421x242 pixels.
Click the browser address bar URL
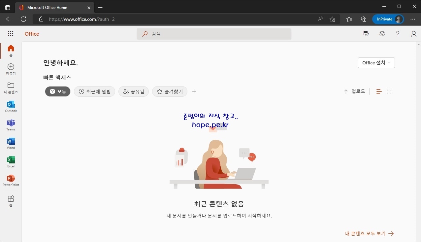(x=82, y=19)
